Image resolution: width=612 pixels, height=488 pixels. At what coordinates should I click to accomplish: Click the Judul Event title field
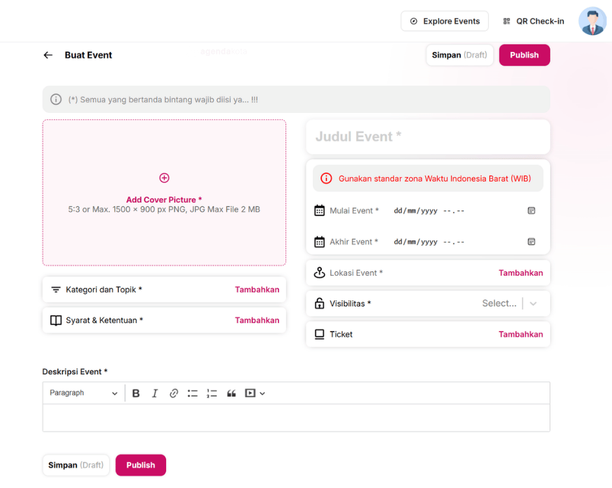click(x=427, y=137)
